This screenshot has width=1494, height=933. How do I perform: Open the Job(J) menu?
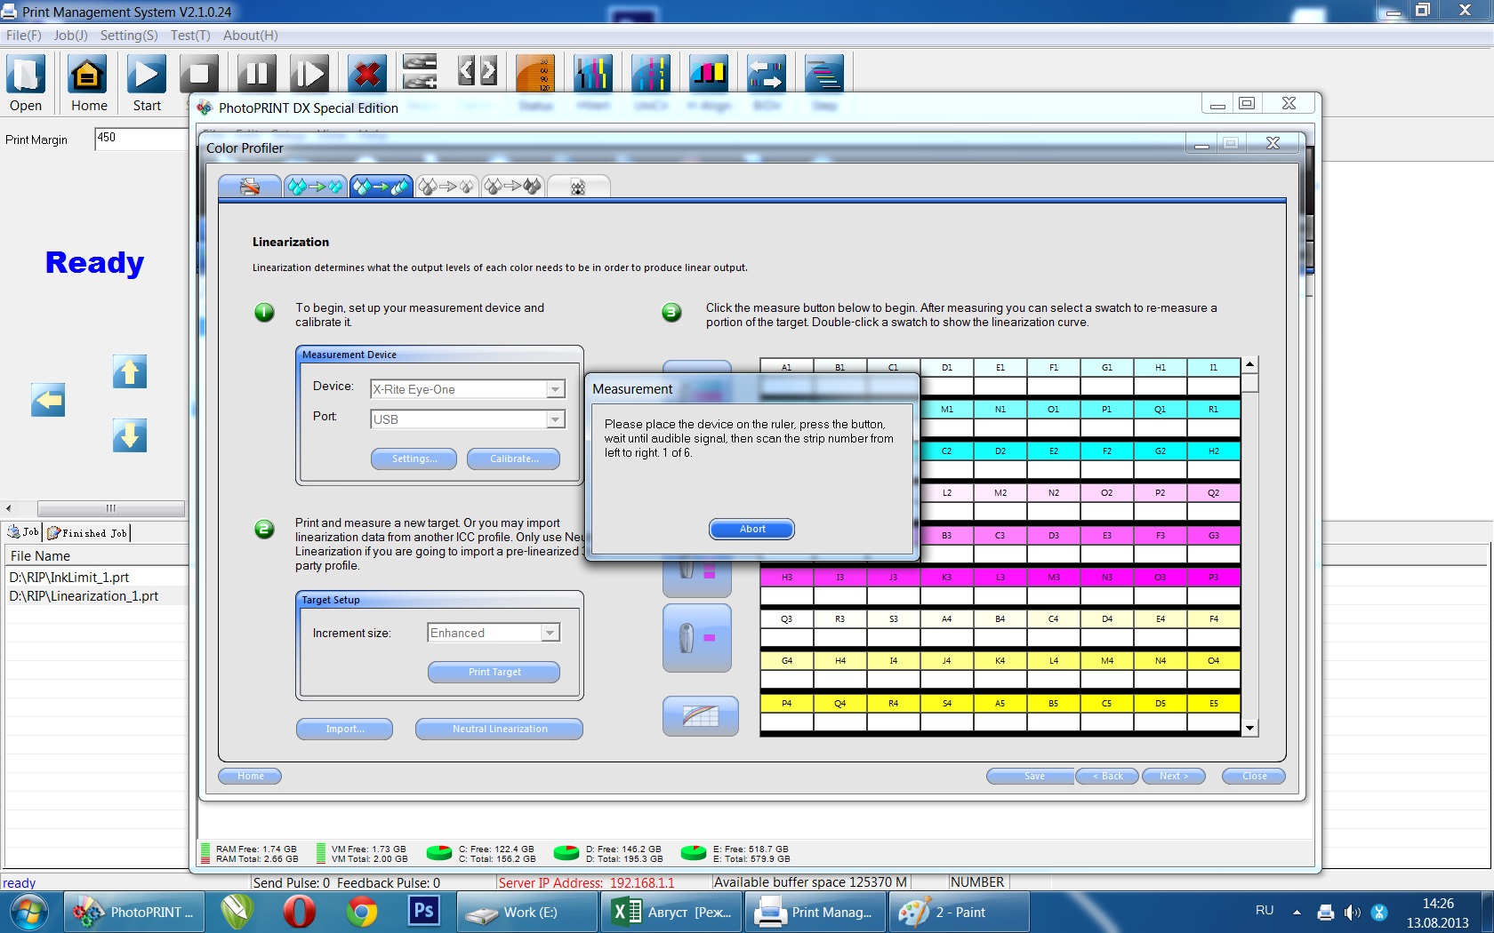click(71, 36)
